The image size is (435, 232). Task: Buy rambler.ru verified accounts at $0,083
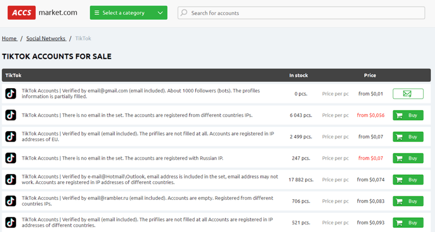(408, 201)
